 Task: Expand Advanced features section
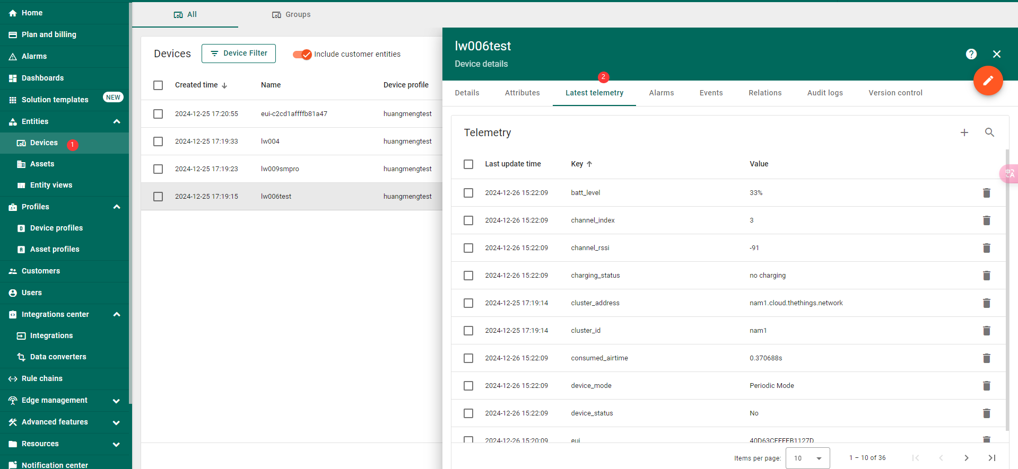pos(117,423)
